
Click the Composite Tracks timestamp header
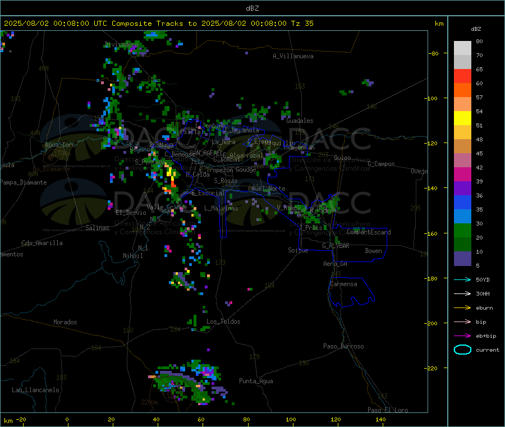point(158,23)
